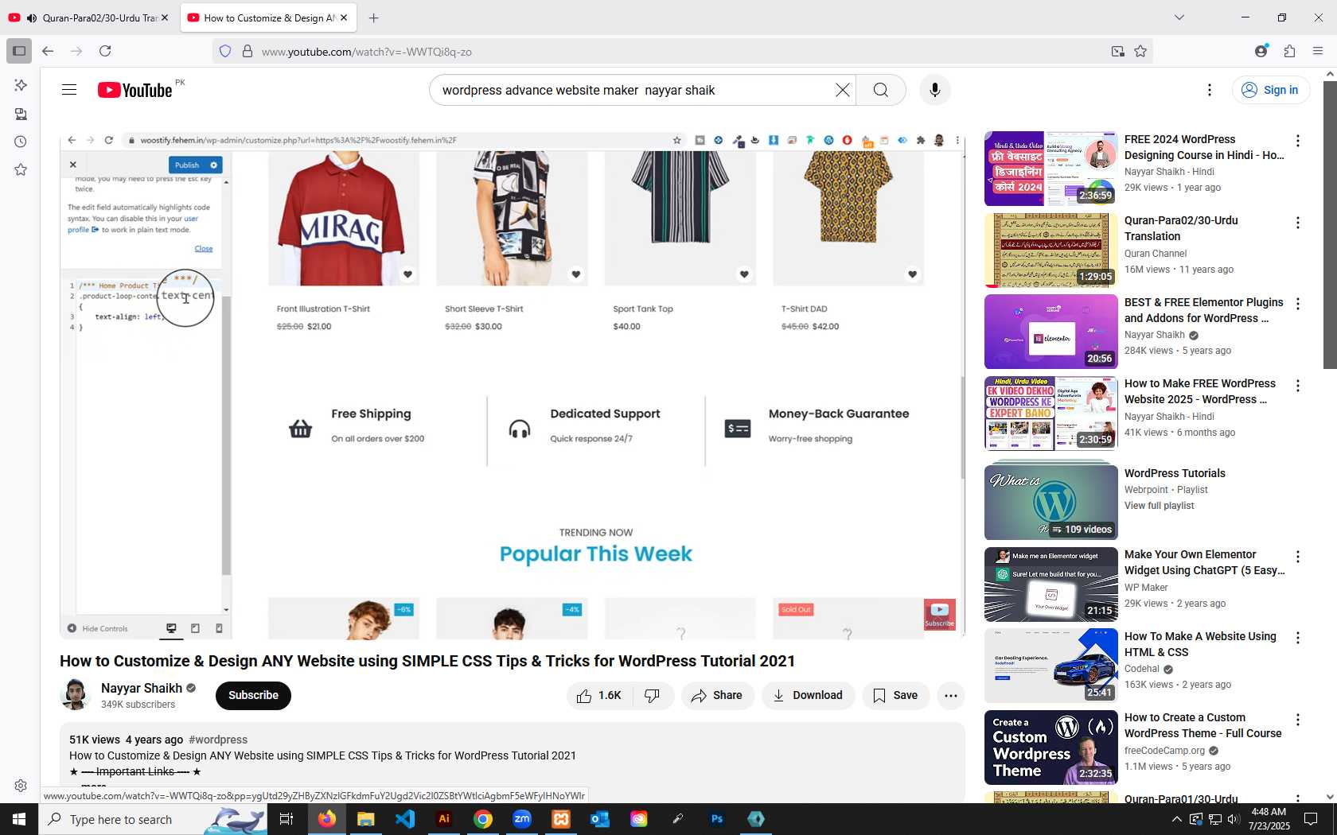Go to the YouTube home logo
Viewport: 1337px width, 835px height.
134,90
